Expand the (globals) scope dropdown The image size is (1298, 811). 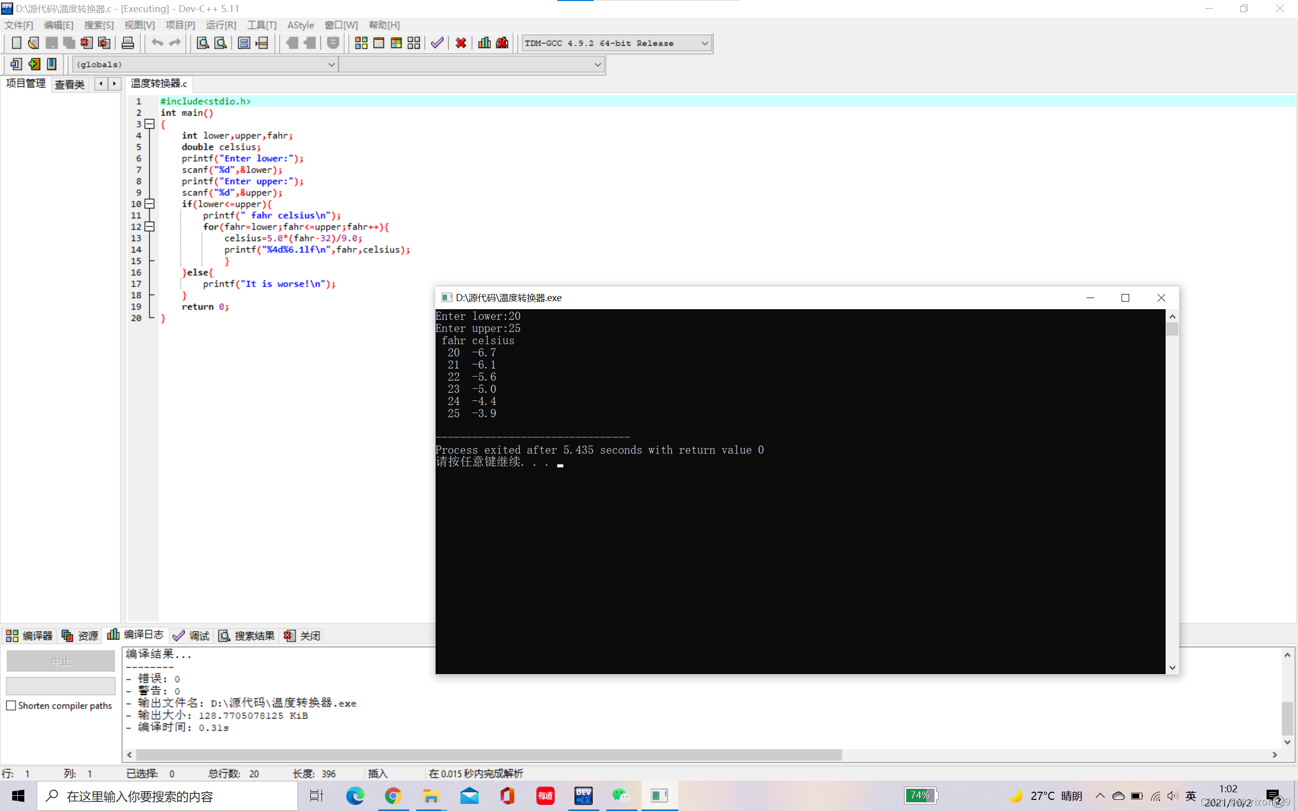point(331,64)
